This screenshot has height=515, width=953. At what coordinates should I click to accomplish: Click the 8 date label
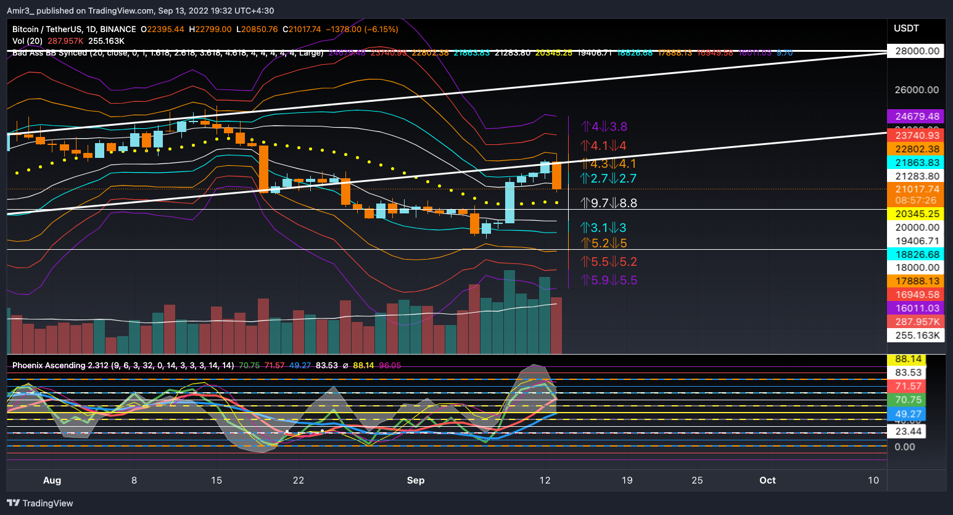[x=134, y=480]
